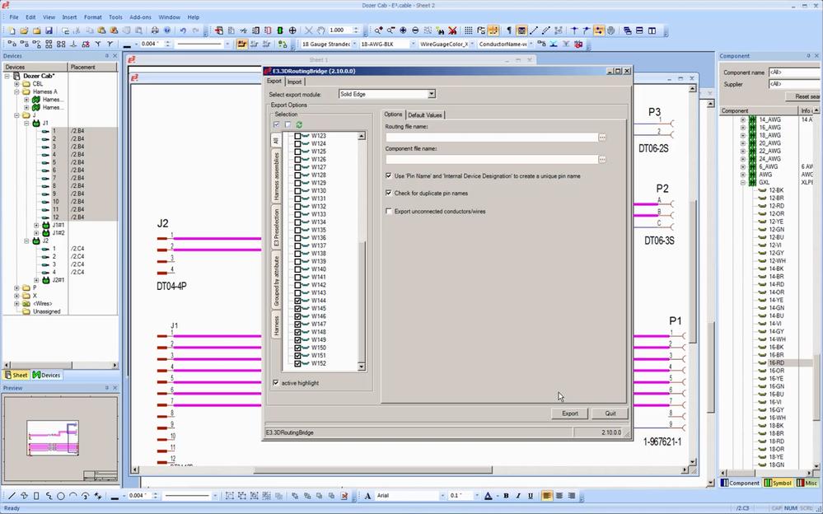This screenshot has width=823, height=514.
Task: Uncheck the W144 wire checkbox
Action: pyautogui.click(x=297, y=301)
